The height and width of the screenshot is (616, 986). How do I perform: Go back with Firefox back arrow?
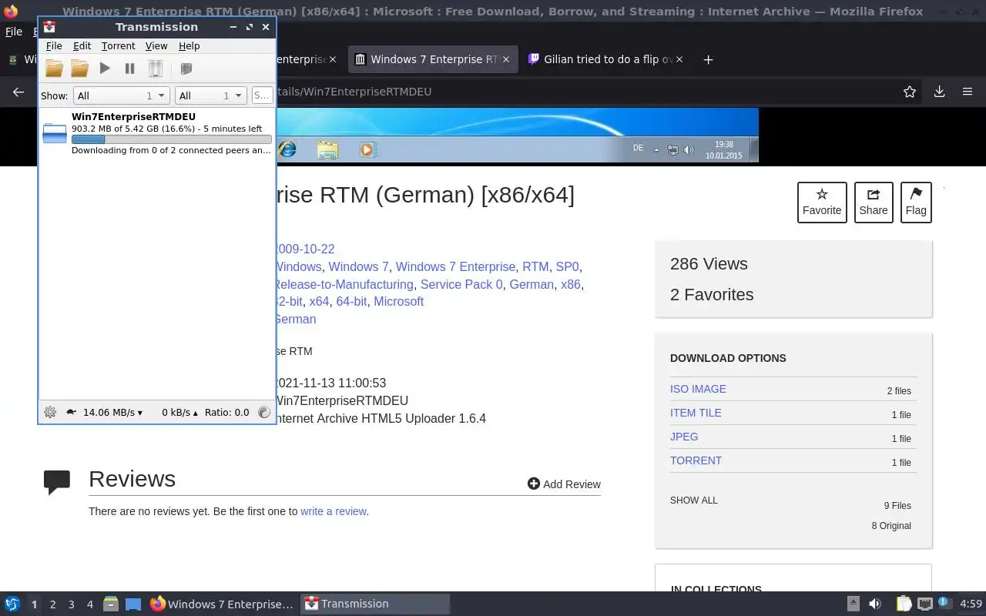click(x=18, y=92)
